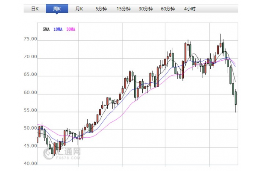
Task: Click the 5MA legend label
Action: point(46,29)
